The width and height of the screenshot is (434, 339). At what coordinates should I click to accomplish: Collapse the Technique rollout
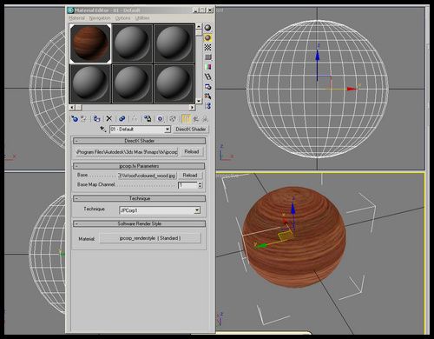(139, 198)
